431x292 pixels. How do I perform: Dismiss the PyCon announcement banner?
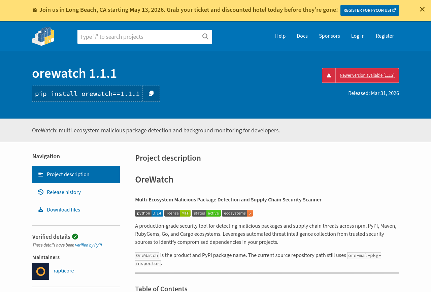[422, 9]
